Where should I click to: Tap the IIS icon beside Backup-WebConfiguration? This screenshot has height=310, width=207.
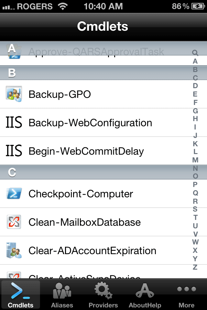click(x=14, y=123)
